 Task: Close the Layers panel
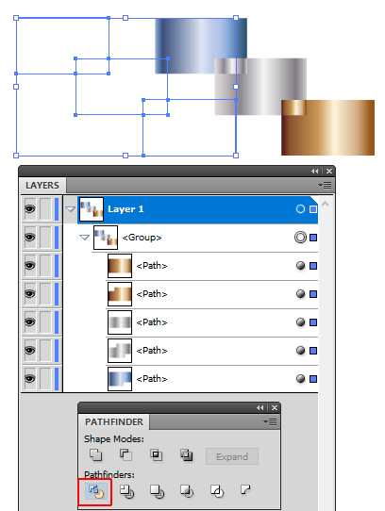(329, 171)
